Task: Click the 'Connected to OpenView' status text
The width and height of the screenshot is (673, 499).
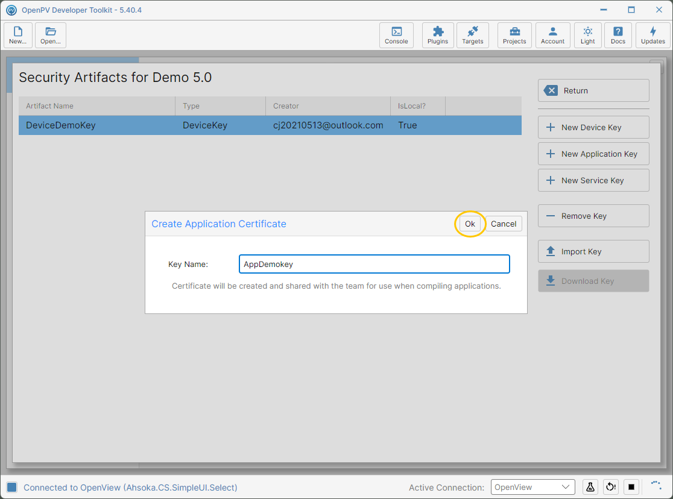Action: 130,488
